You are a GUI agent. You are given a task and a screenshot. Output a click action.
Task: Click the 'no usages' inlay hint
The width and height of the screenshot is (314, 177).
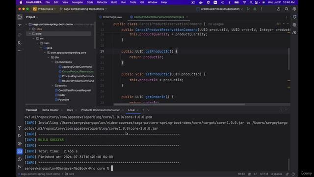pos(216,24)
